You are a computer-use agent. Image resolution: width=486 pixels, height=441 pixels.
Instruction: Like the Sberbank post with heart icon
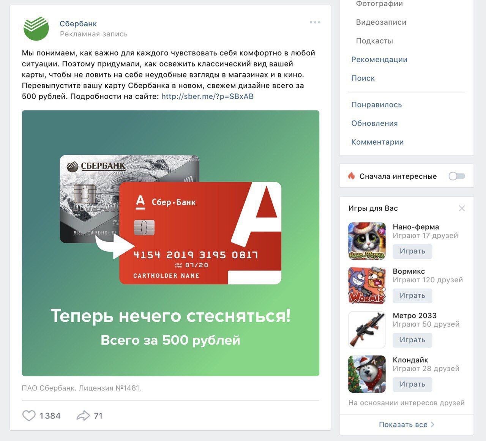pos(29,416)
